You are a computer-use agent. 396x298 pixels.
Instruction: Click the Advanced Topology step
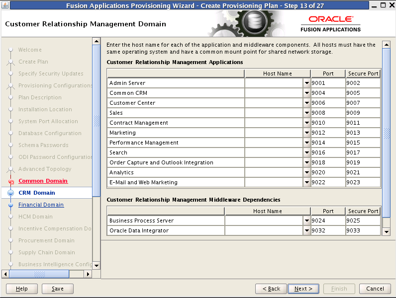pos(45,169)
